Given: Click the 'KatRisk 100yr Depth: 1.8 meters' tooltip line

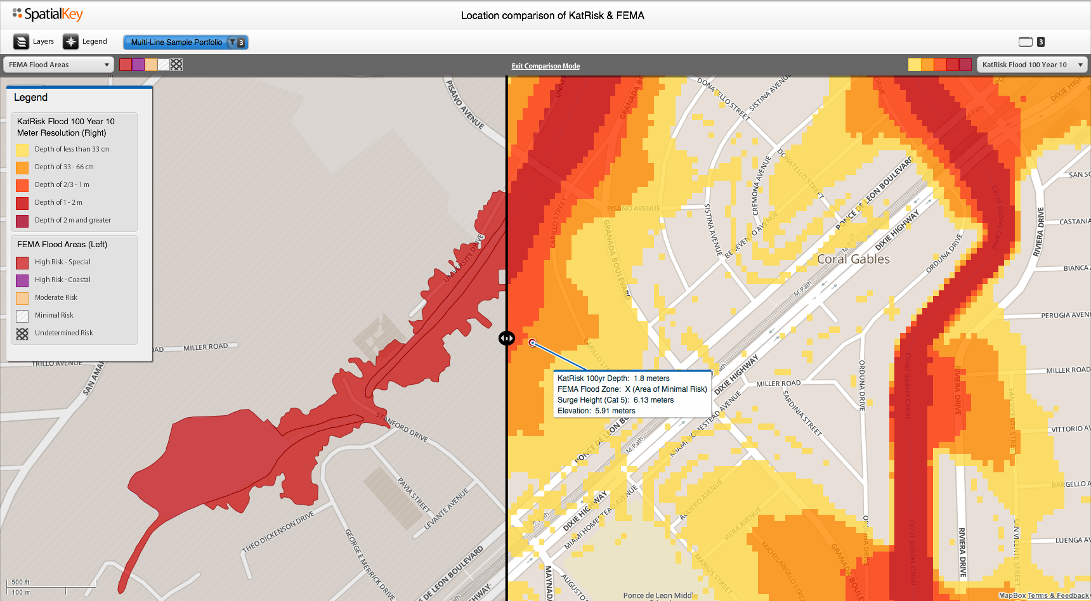Looking at the screenshot, I should tap(613, 378).
